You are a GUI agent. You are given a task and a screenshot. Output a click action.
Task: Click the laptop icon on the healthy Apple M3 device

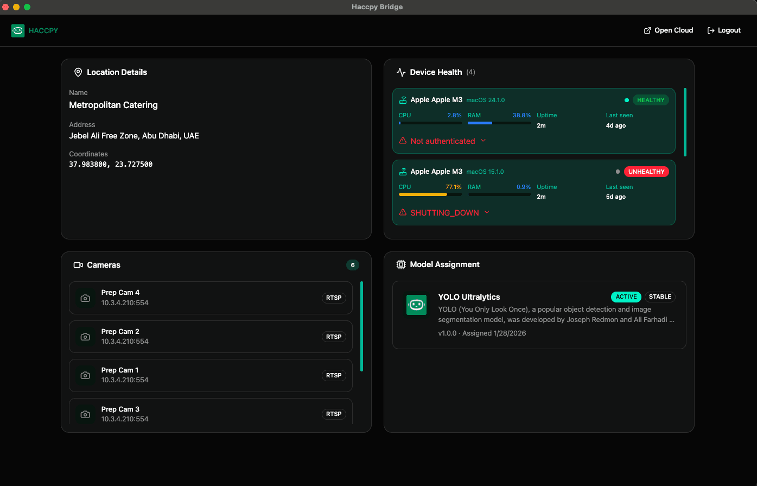pyautogui.click(x=403, y=99)
